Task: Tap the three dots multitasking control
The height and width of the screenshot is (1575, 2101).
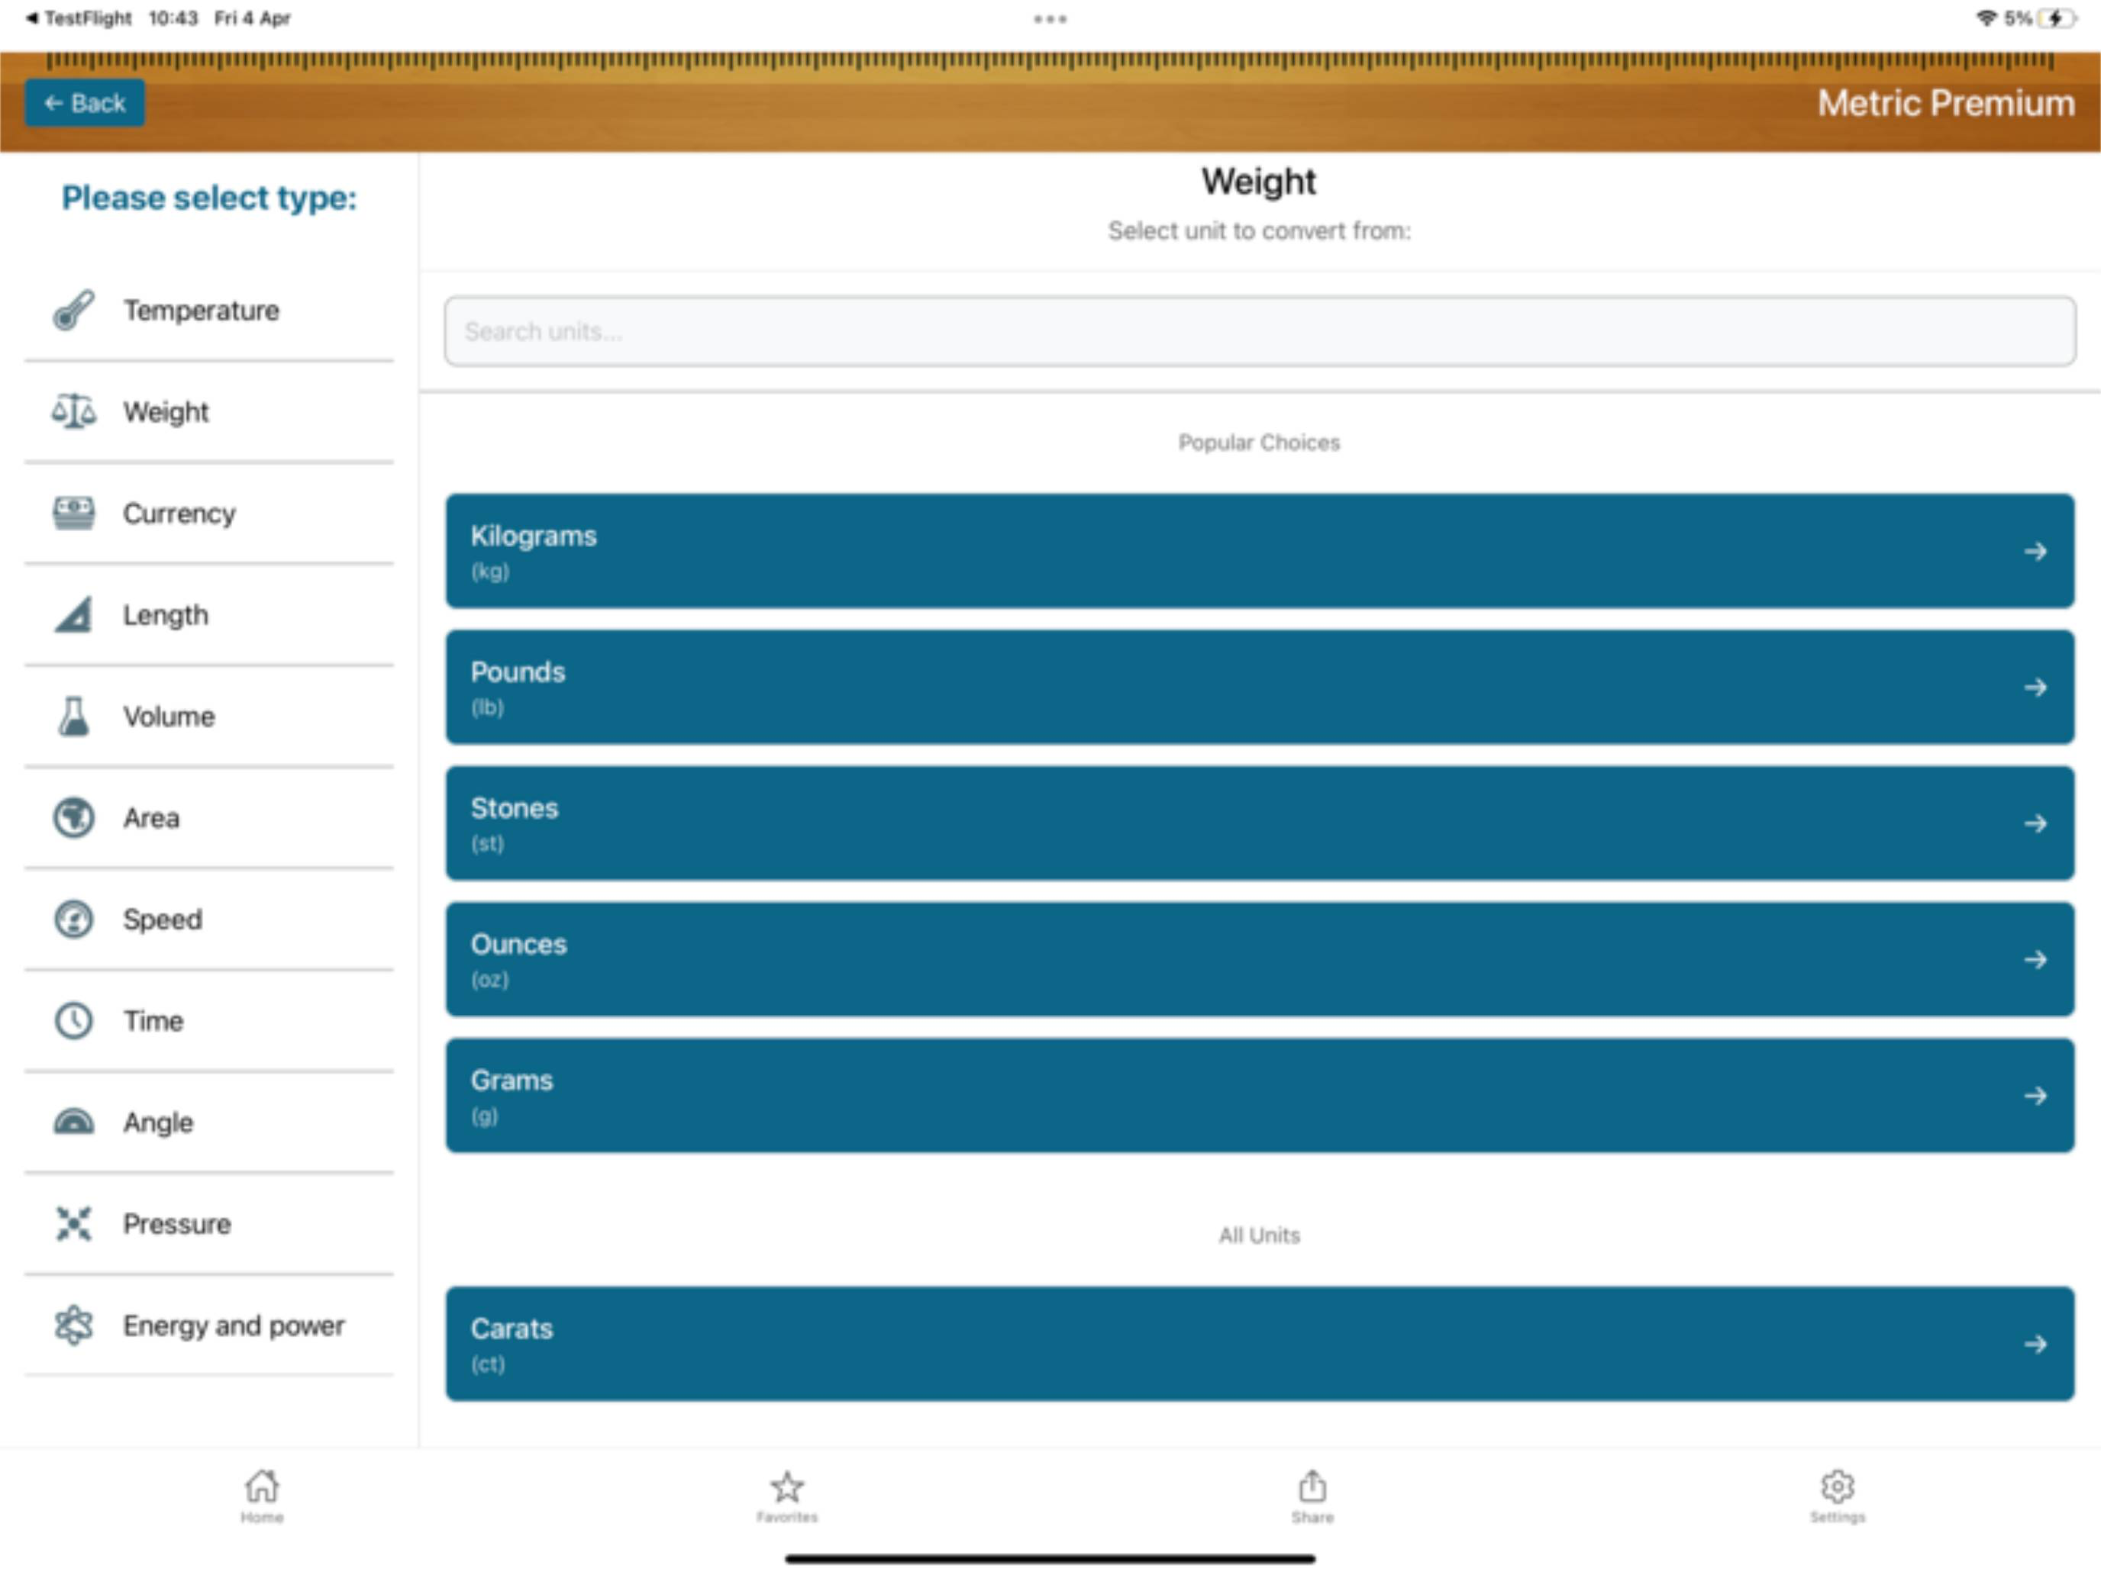Action: click(1050, 19)
